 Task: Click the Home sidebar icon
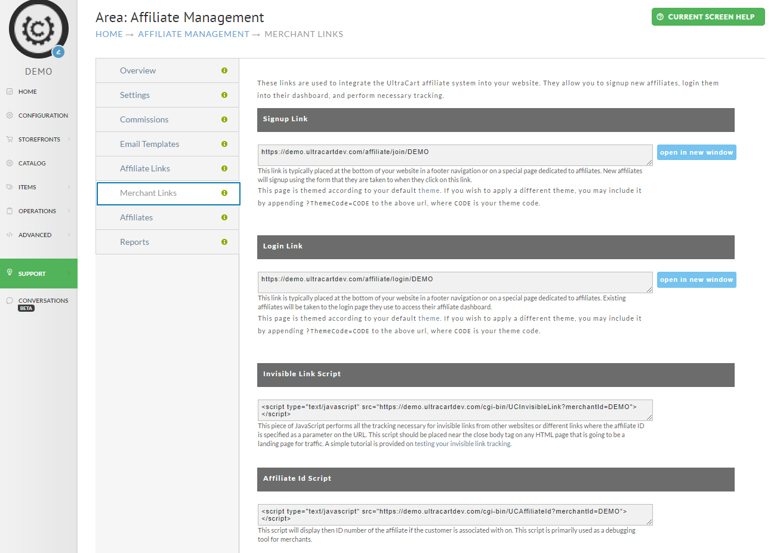pos(10,91)
